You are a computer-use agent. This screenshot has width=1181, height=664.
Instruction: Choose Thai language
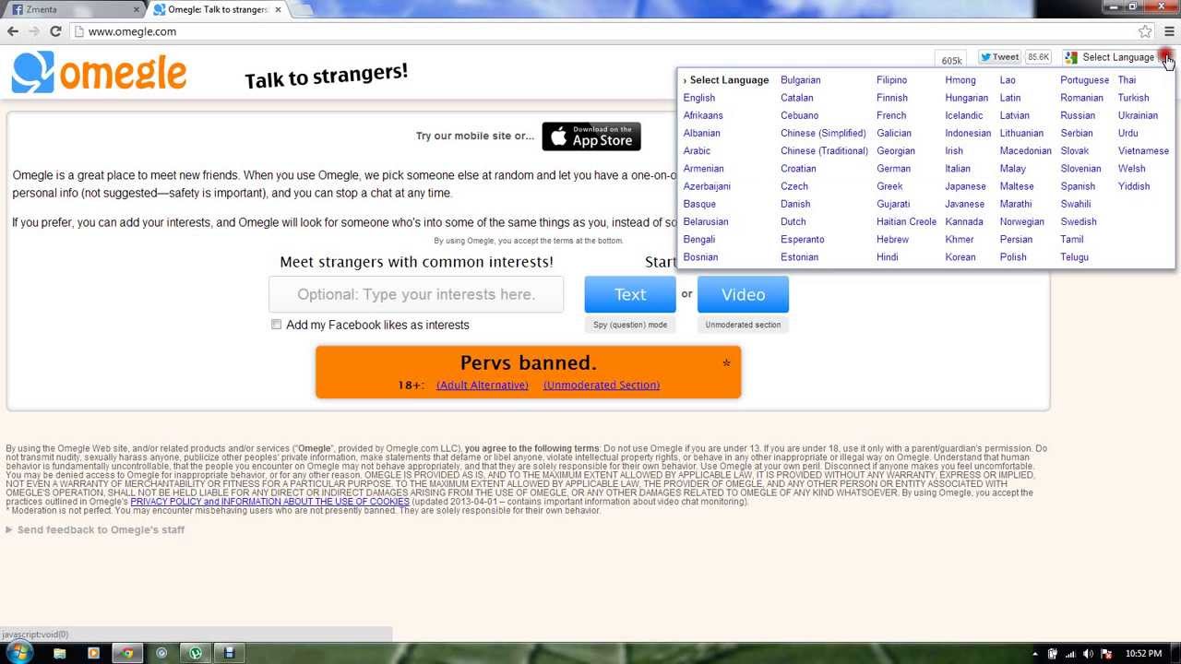(x=1127, y=80)
